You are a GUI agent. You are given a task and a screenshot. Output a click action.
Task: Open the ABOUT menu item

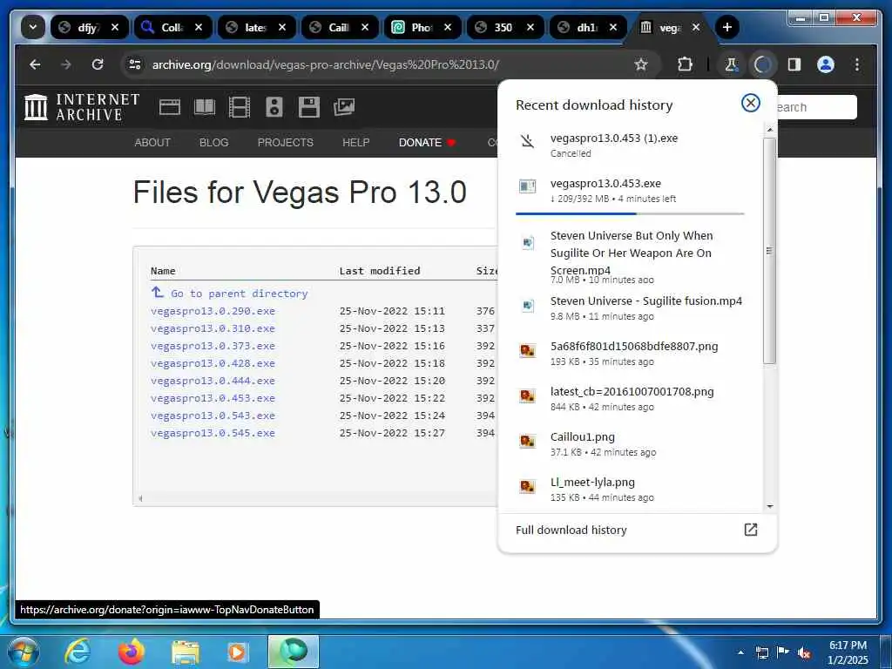click(x=152, y=142)
